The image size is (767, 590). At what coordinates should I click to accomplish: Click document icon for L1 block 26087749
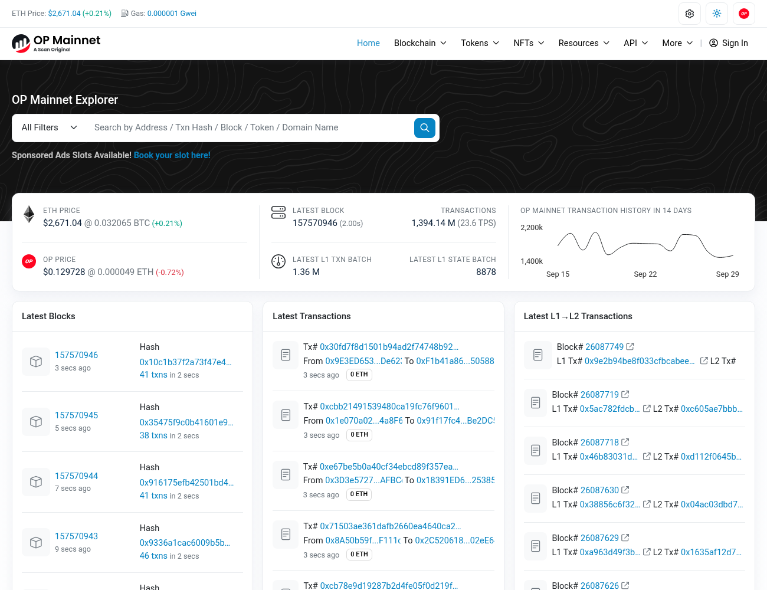538,355
